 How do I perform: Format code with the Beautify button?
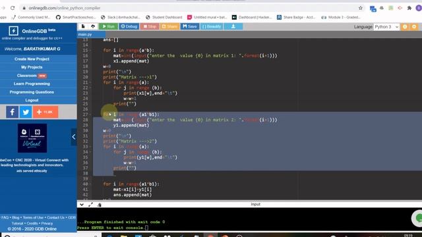coord(212,26)
